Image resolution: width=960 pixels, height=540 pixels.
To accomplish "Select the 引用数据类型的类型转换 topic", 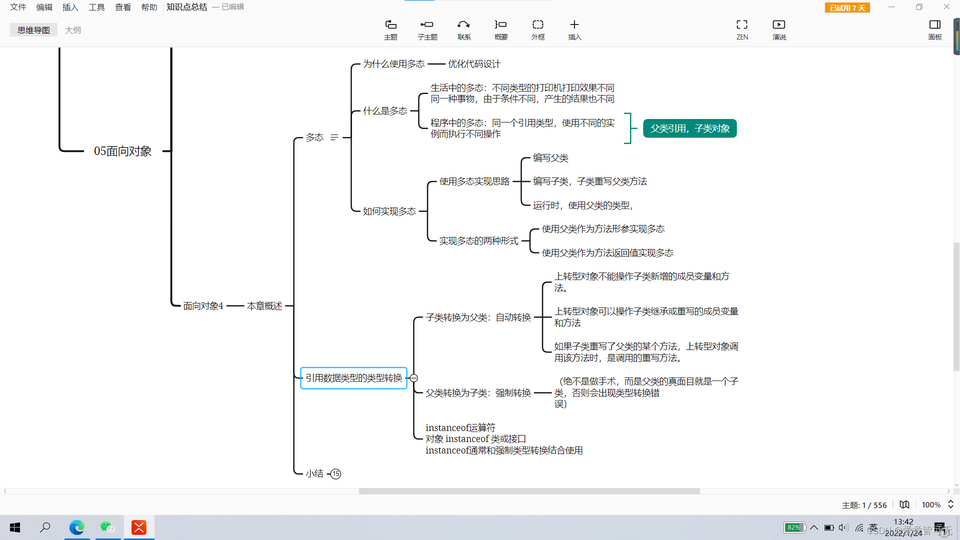I will point(353,378).
